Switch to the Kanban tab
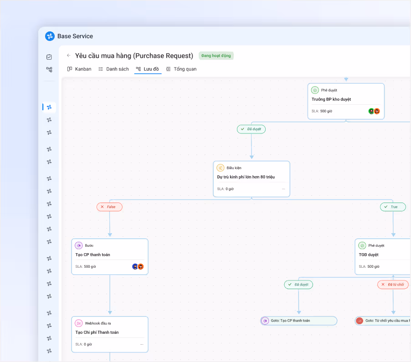The image size is (411, 362). 79,69
